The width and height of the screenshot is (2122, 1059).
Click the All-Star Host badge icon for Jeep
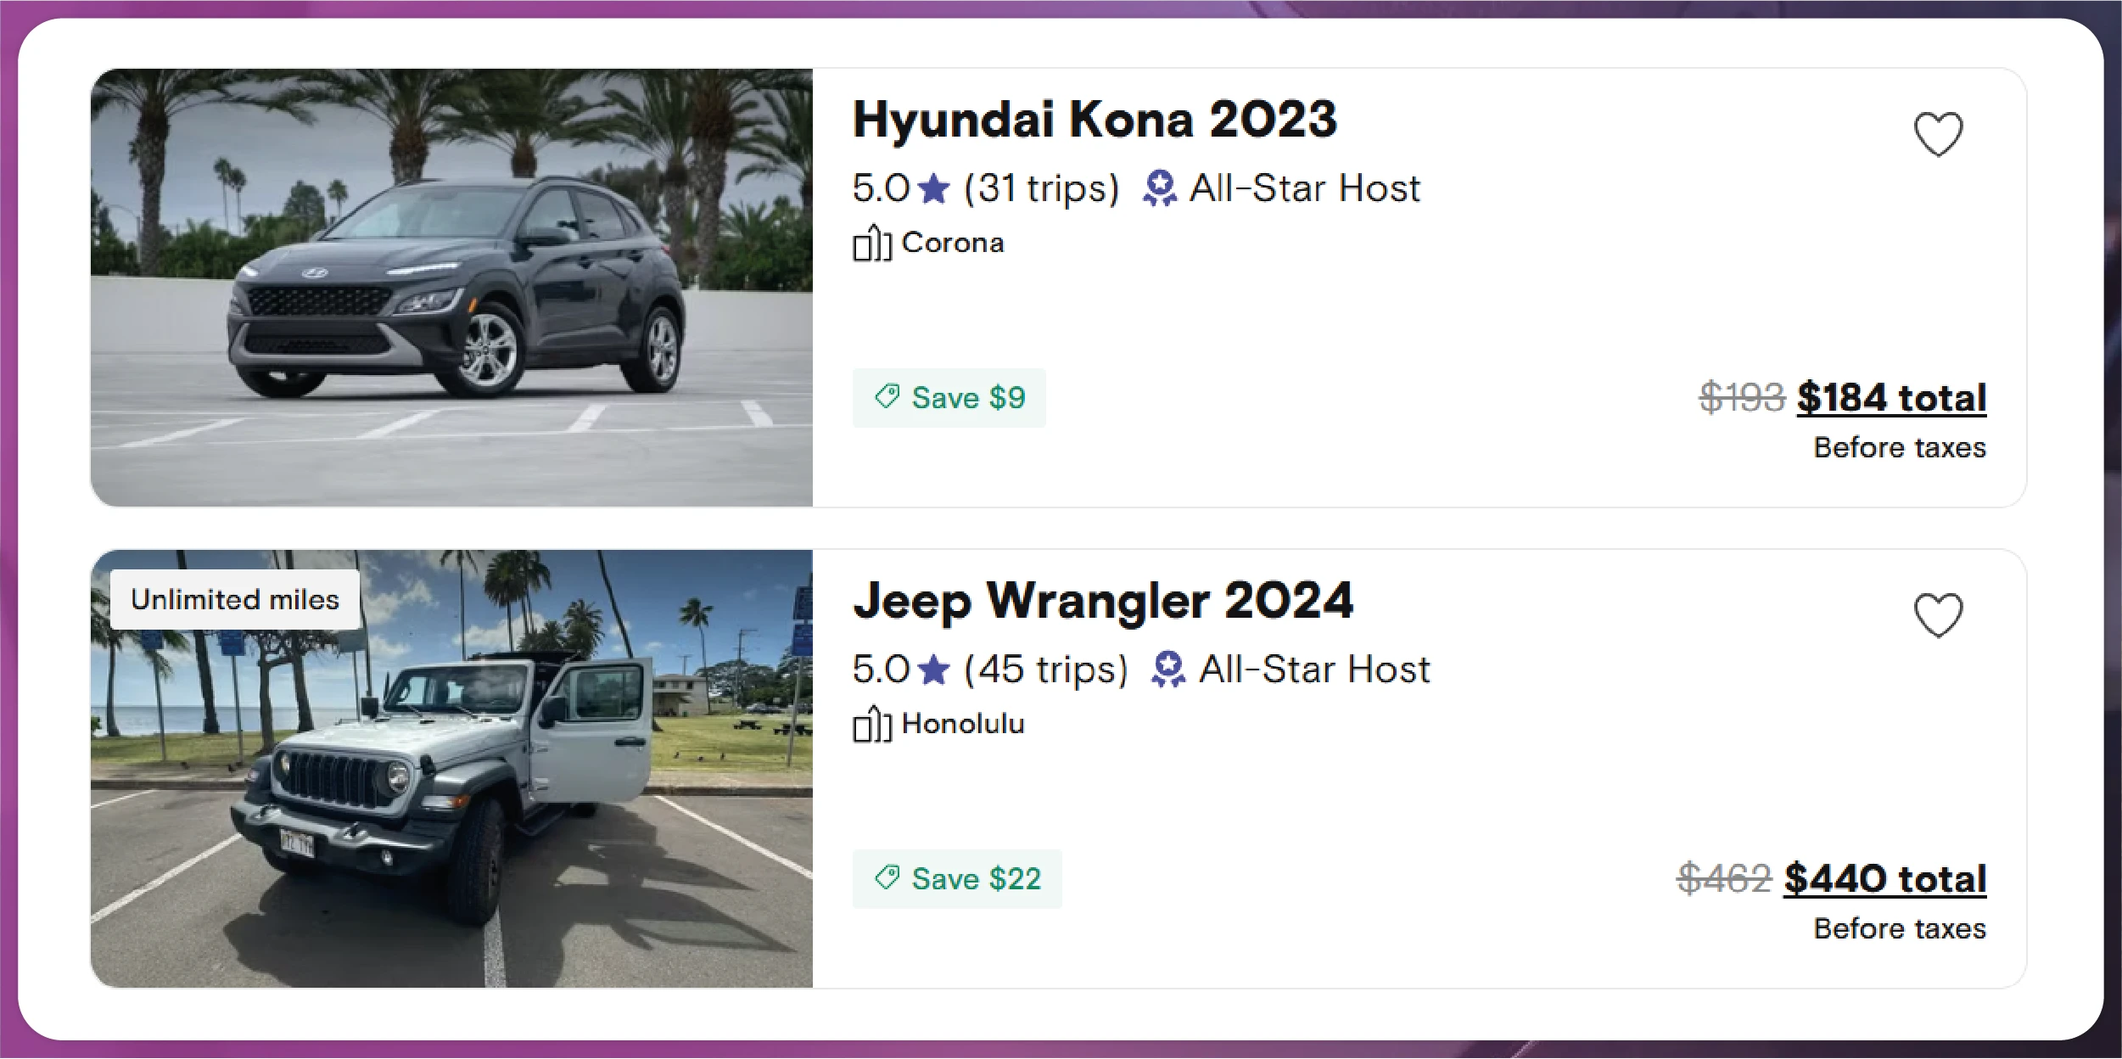[1168, 670]
